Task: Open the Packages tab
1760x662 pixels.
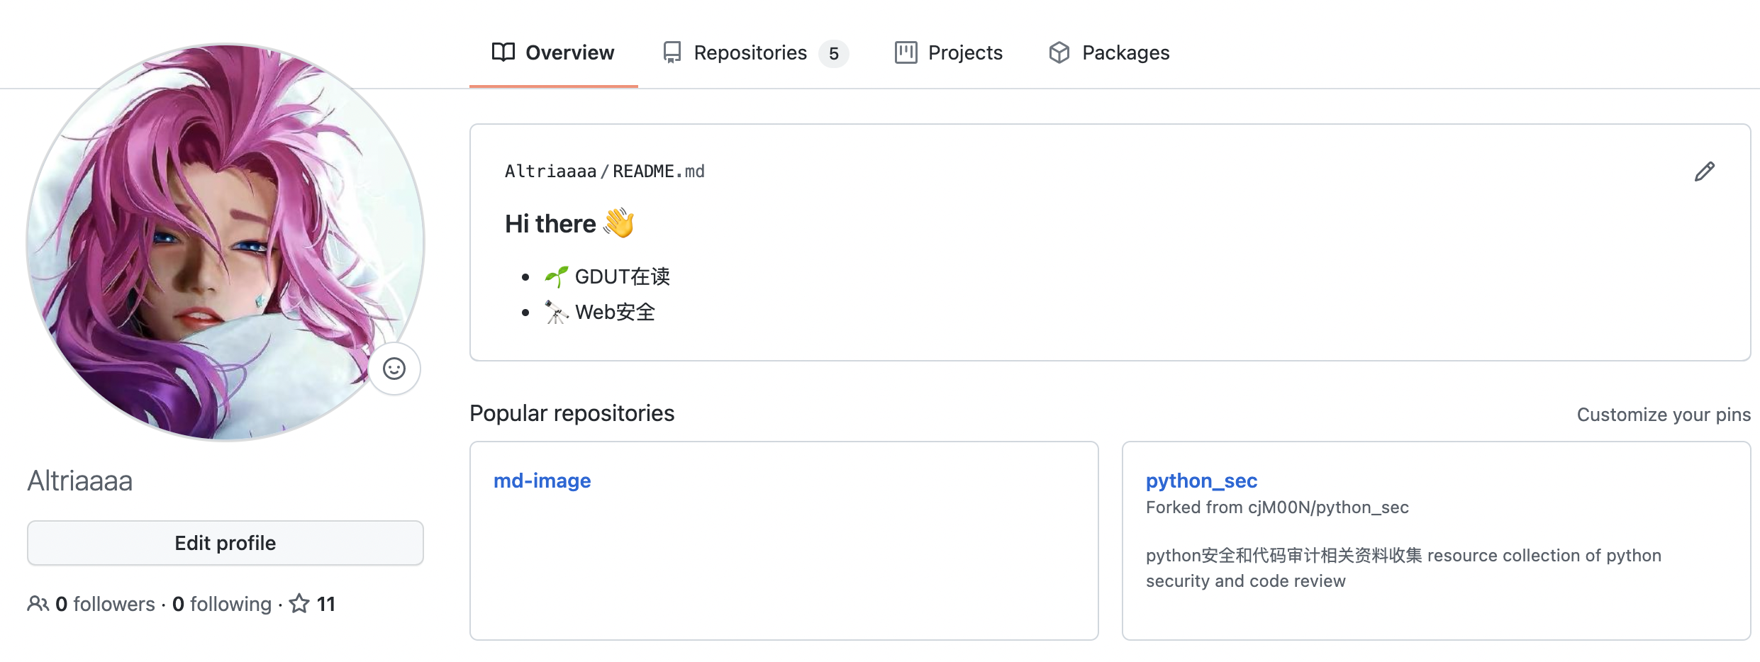Action: click(1109, 52)
